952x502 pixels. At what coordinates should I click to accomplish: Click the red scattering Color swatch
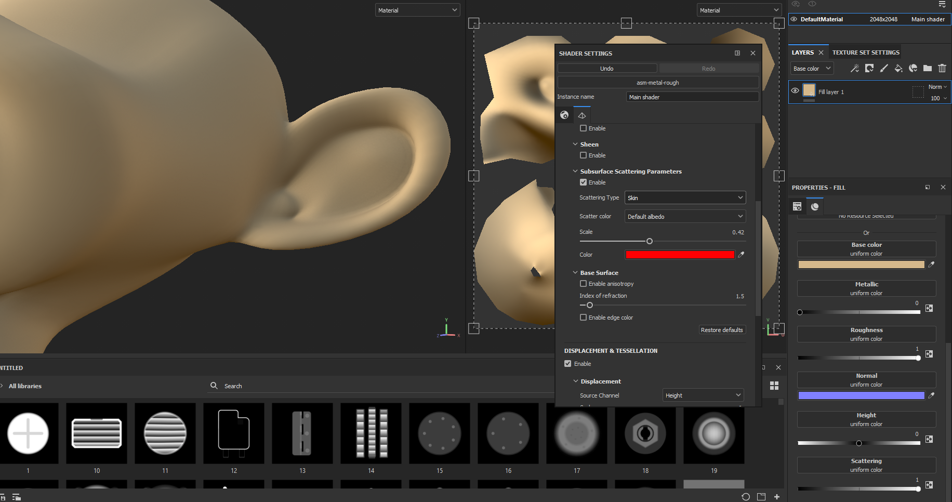(x=680, y=255)
